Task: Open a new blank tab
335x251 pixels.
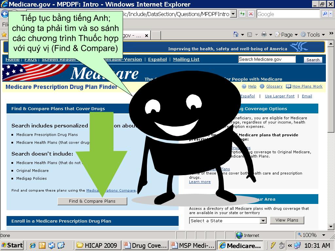Action: pyautogui.click(x=156, y=35)
